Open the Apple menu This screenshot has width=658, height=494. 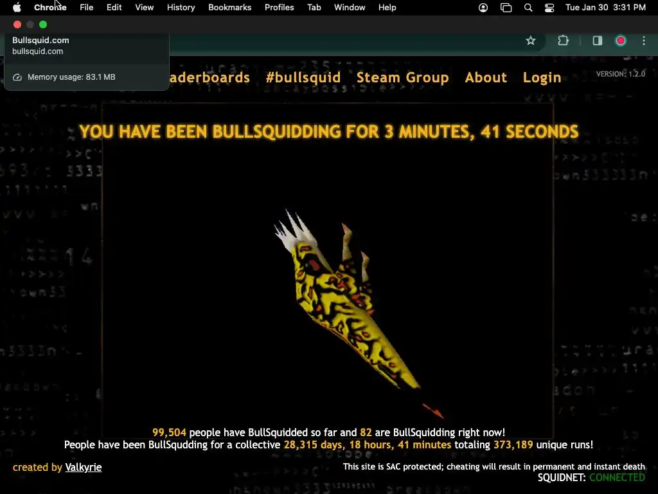click(17, 8)
